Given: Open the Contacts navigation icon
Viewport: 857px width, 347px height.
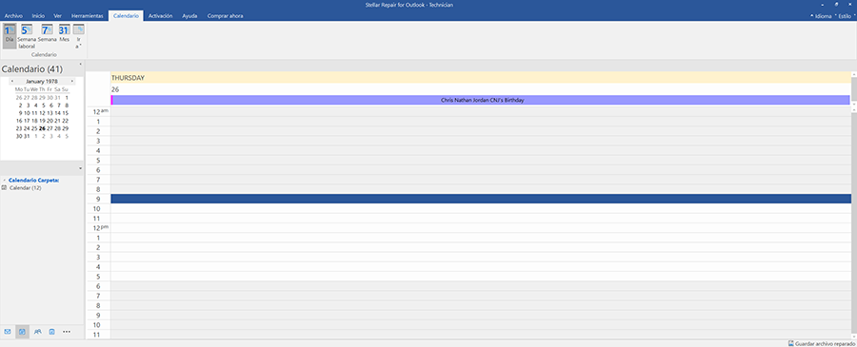Looking at the screenshot, I should (37, 331).
